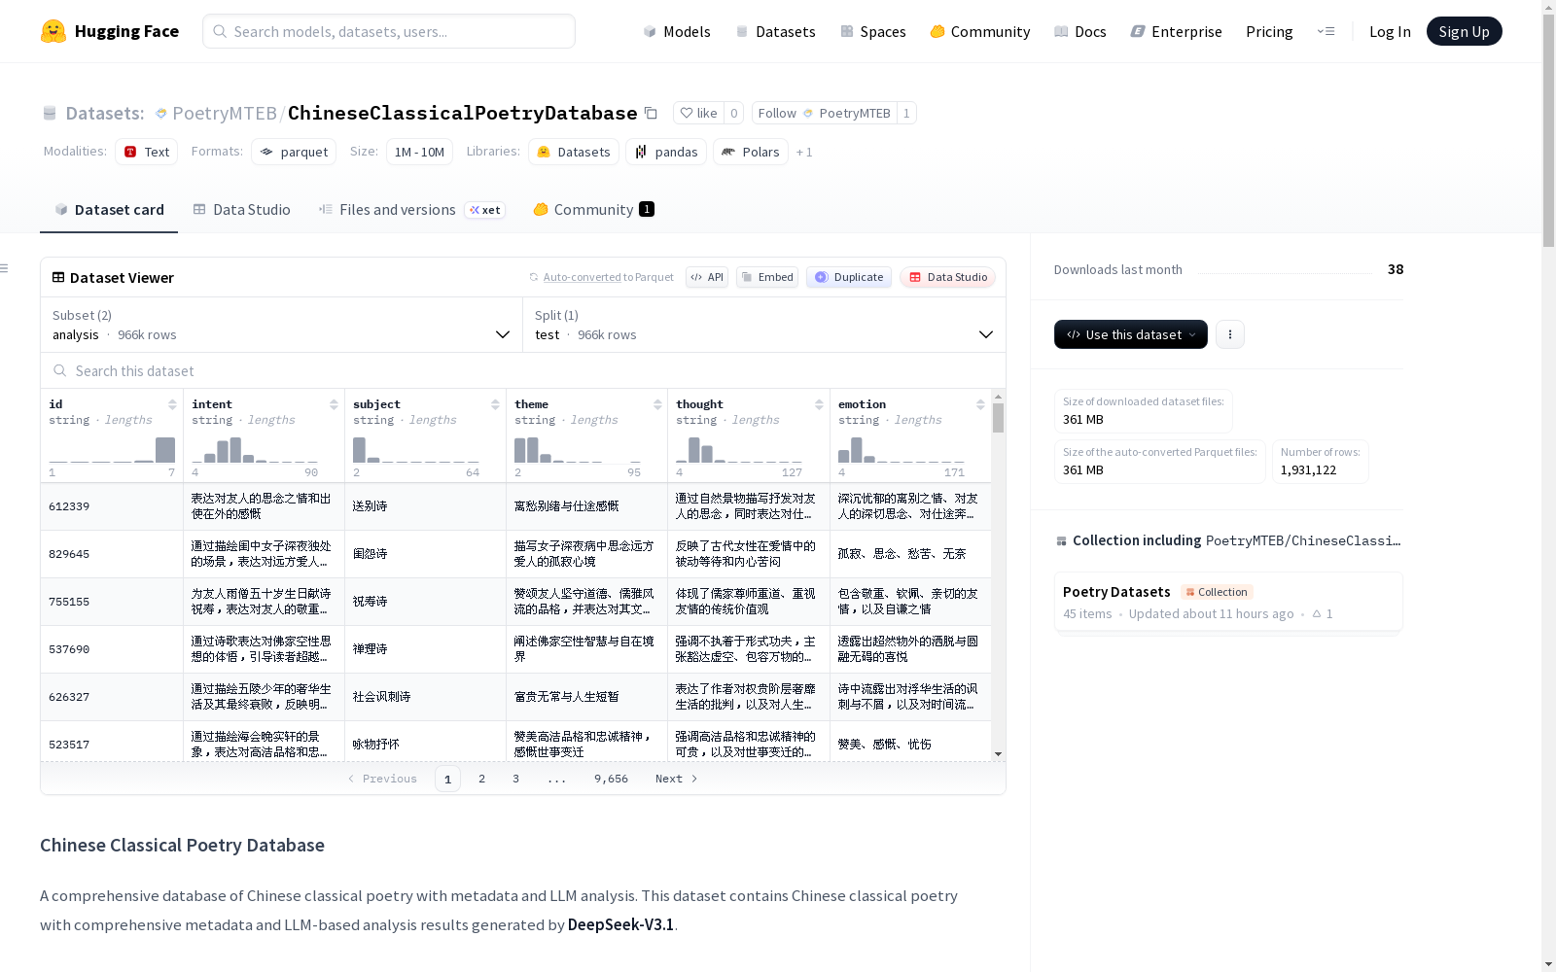This screenshot has height=972, width=1556.
Task: Go to Spaces in the top navigation
Action: 873,31
